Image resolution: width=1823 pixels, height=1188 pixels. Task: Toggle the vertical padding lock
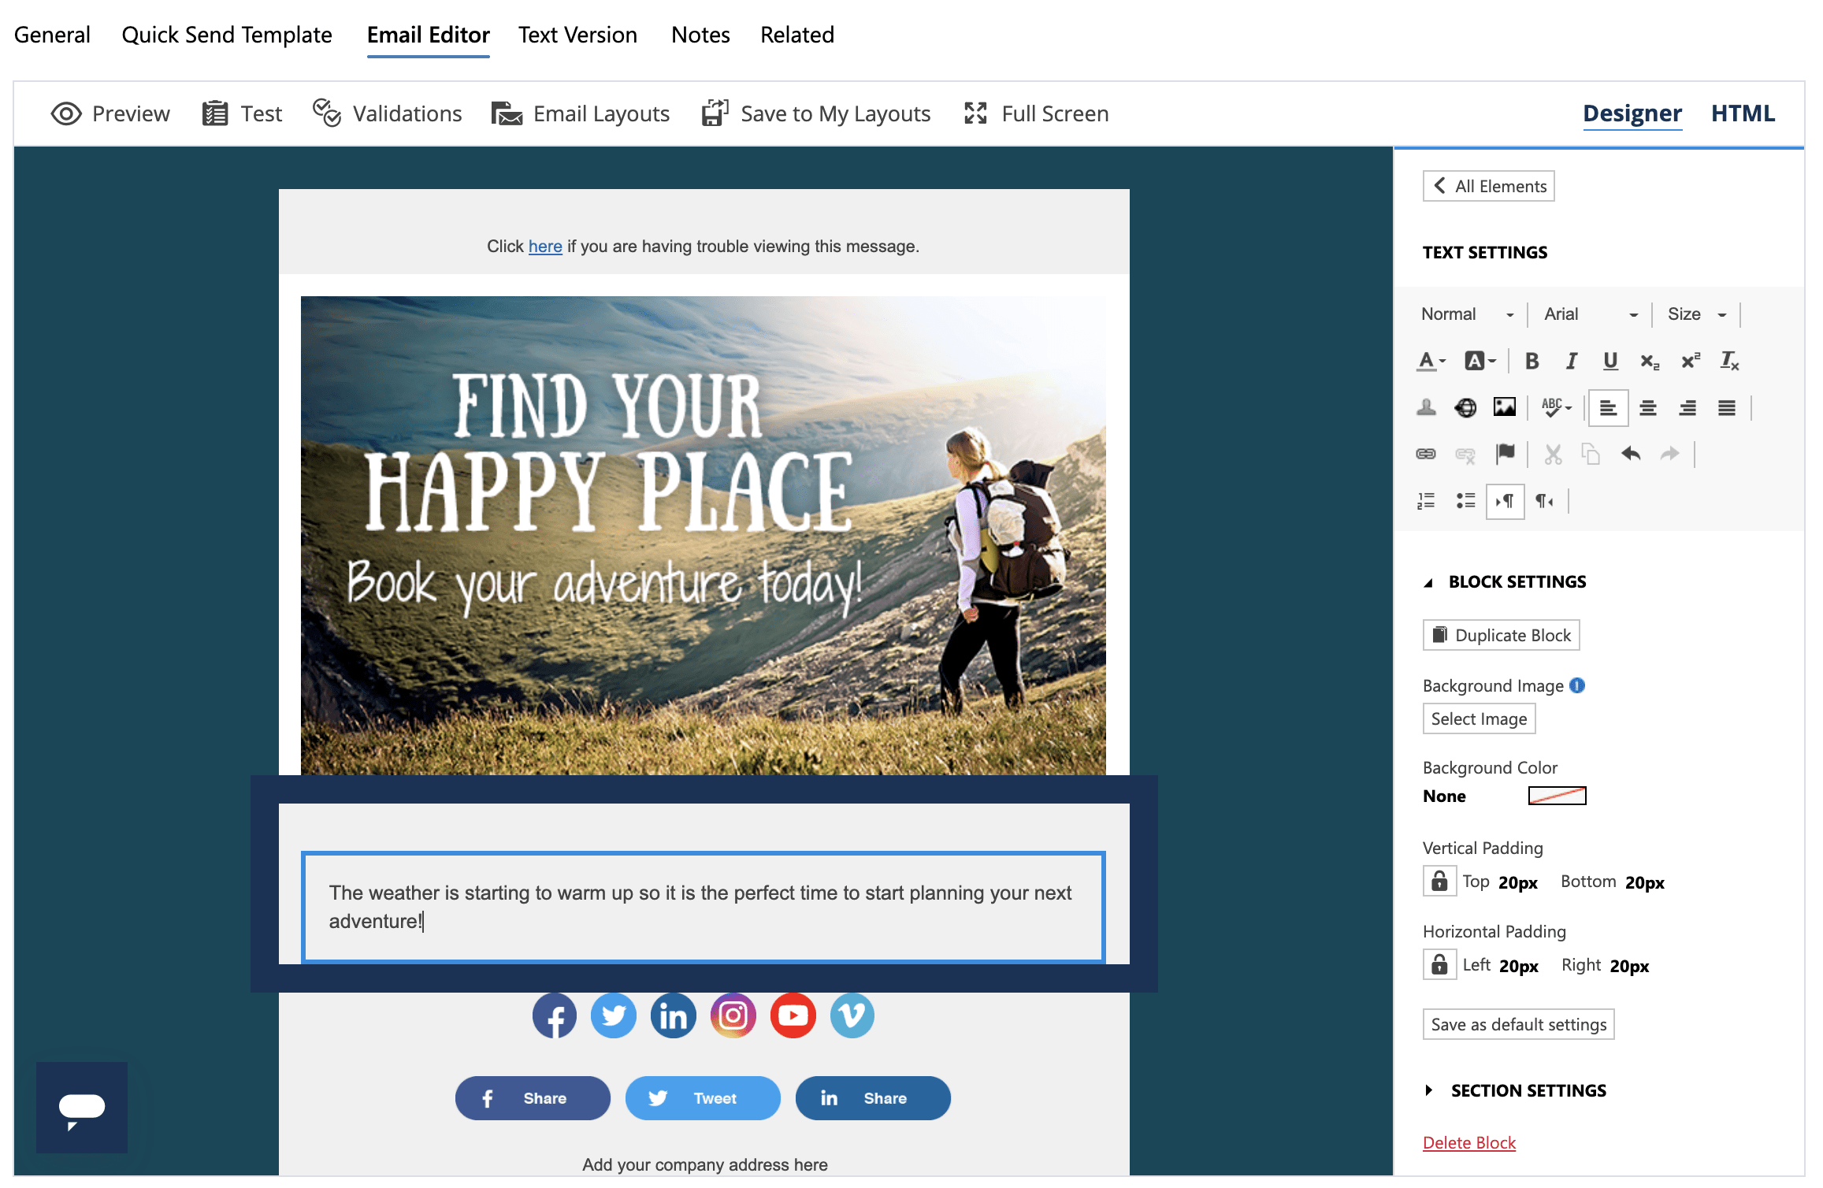click(1439, 881)
